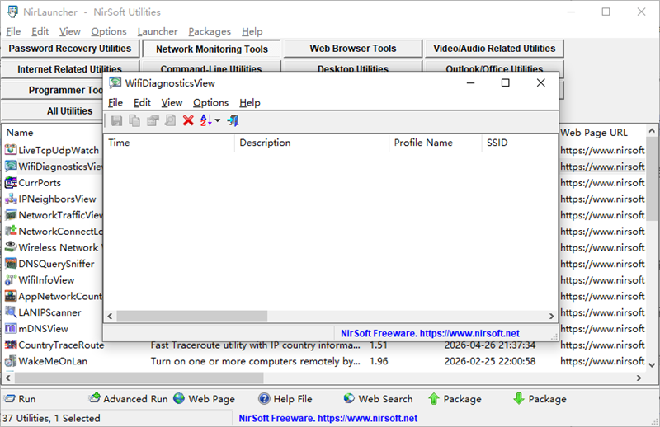Image resolution: width=660 pixels, height=427 pixels.
Task: Click the WifiDiagnosticsView icon in NirLauncher list
Action: click(x=11, y=167)
